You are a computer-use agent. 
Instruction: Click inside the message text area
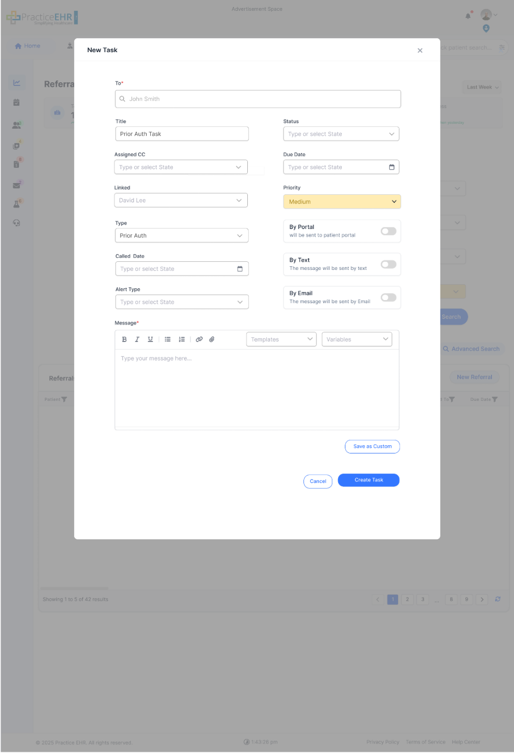[x=256, y=389]
